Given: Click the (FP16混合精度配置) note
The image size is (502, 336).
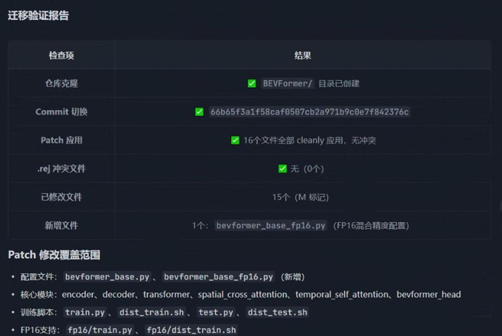Looking at the screenshot, I should 371,225.
